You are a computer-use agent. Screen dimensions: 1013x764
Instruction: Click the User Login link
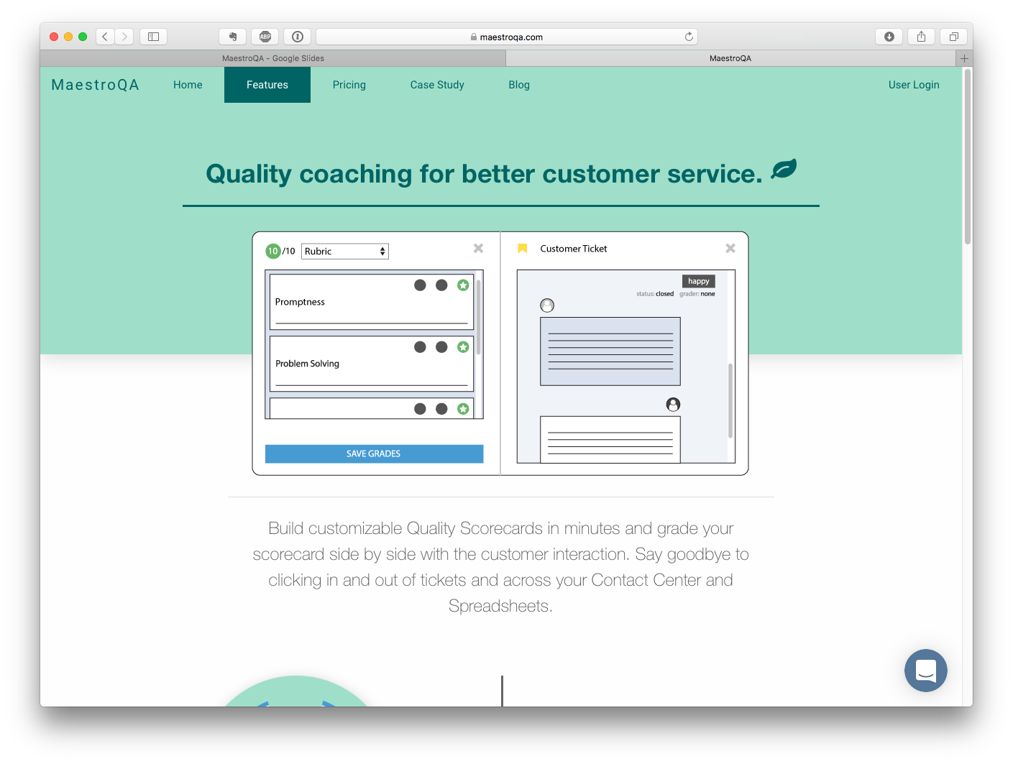914,85
